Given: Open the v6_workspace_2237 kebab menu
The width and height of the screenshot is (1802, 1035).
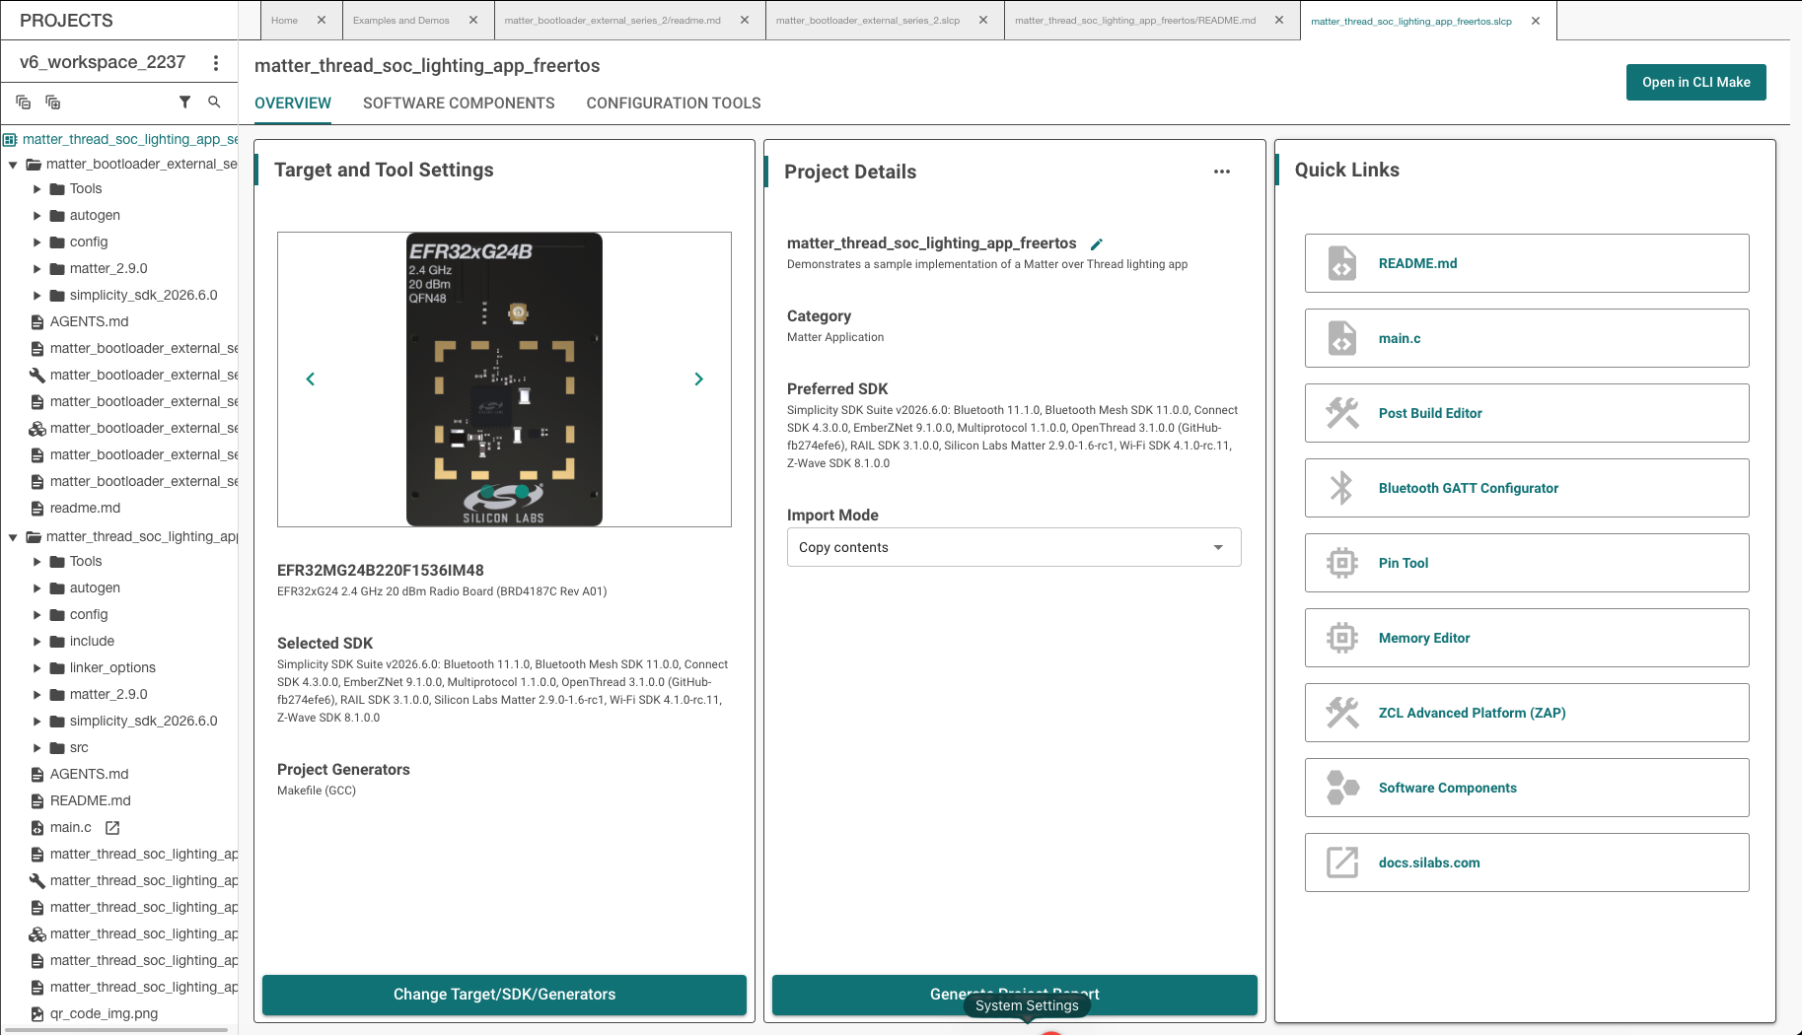Looking at the screenshot, I should (216, 62).
